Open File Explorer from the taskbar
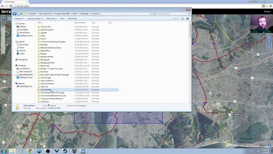This screenshot has height=154, width=273. [x=12, y=151]
